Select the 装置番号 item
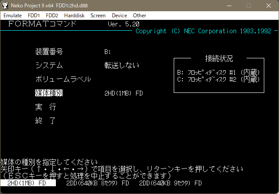 [x=49, y=52]
